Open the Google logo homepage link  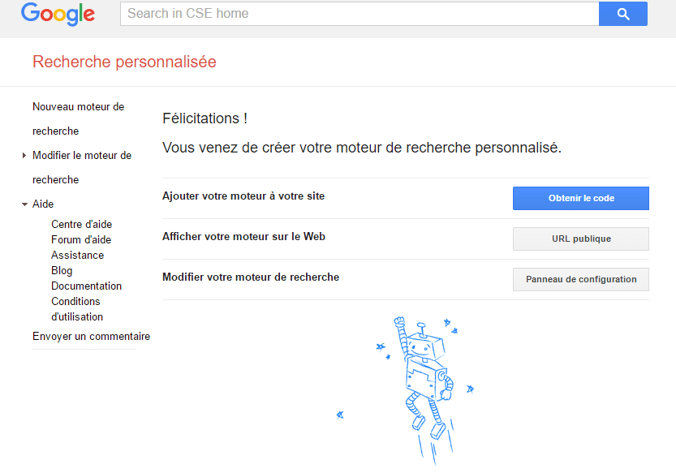pyautogui.click(x=58, y=14)
